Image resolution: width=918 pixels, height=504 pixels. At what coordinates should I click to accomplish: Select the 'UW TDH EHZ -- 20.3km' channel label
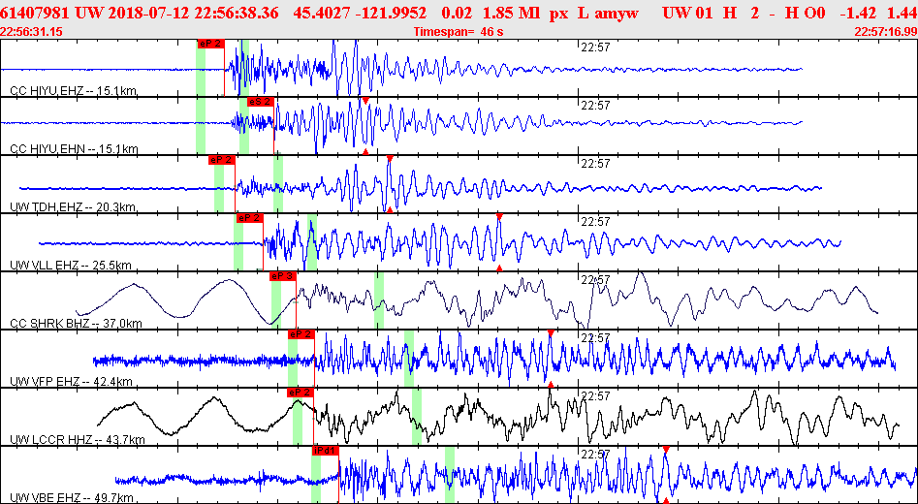(75, 207)
